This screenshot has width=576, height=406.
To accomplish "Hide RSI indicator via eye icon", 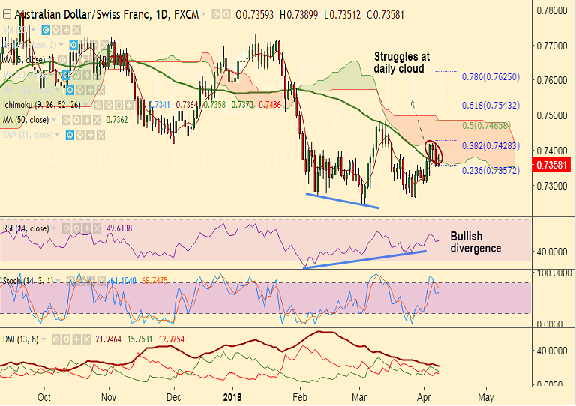I will (x=66, y=229).
